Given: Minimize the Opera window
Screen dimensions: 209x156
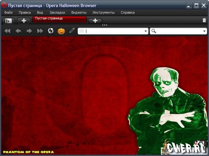Looking at the screenshot, I should (188, 6).
